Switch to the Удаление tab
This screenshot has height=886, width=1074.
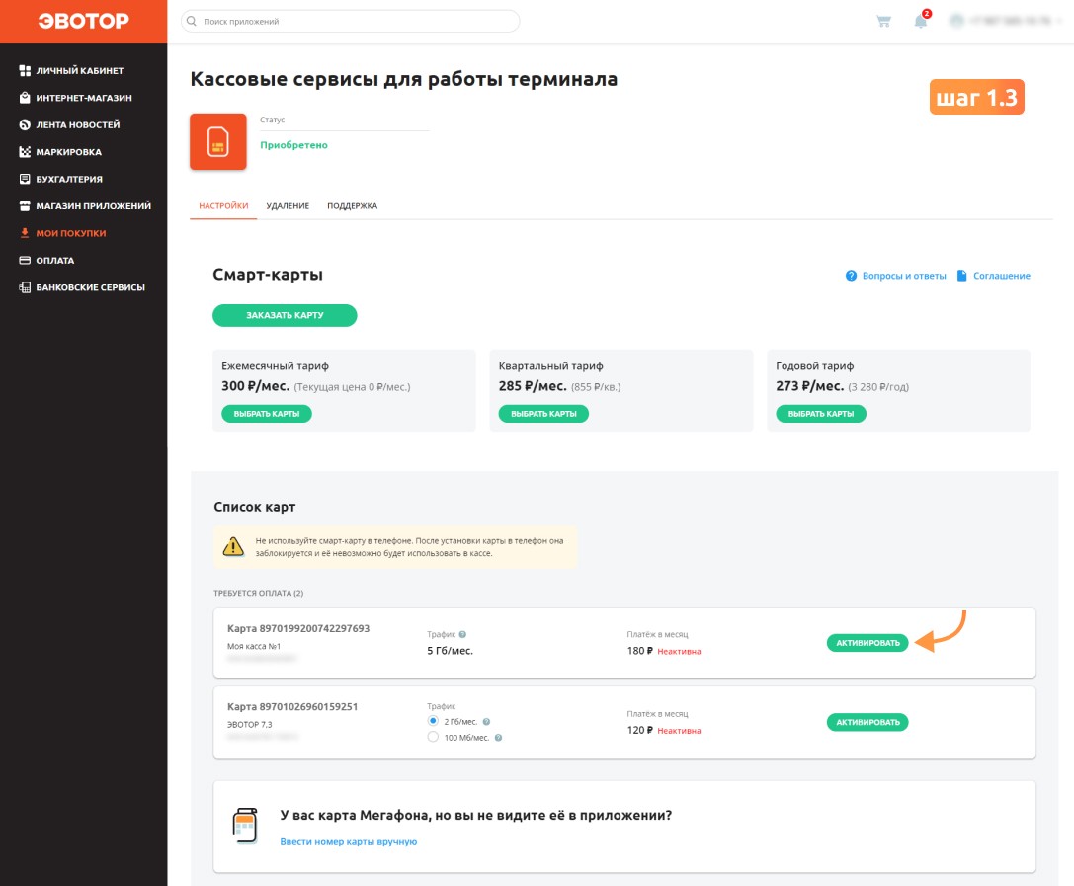click(288, 206)
